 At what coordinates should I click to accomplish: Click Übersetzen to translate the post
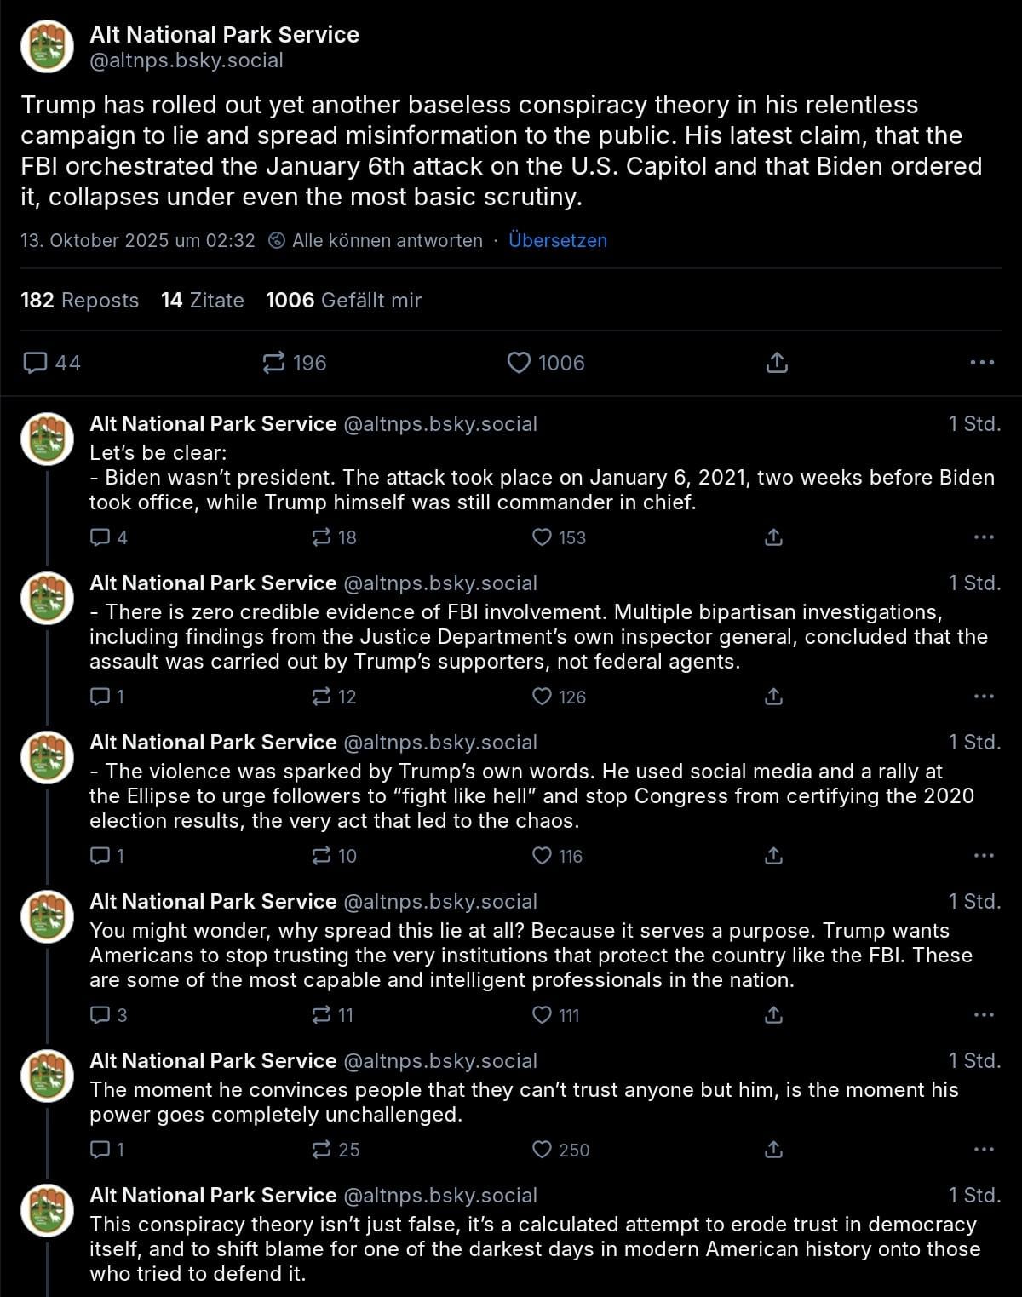(557, 240)
